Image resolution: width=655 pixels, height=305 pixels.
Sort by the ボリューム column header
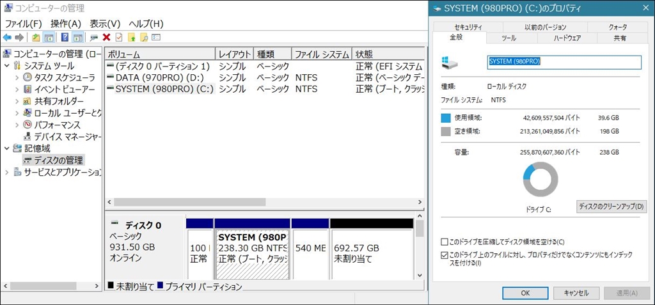tap(160, 54)
